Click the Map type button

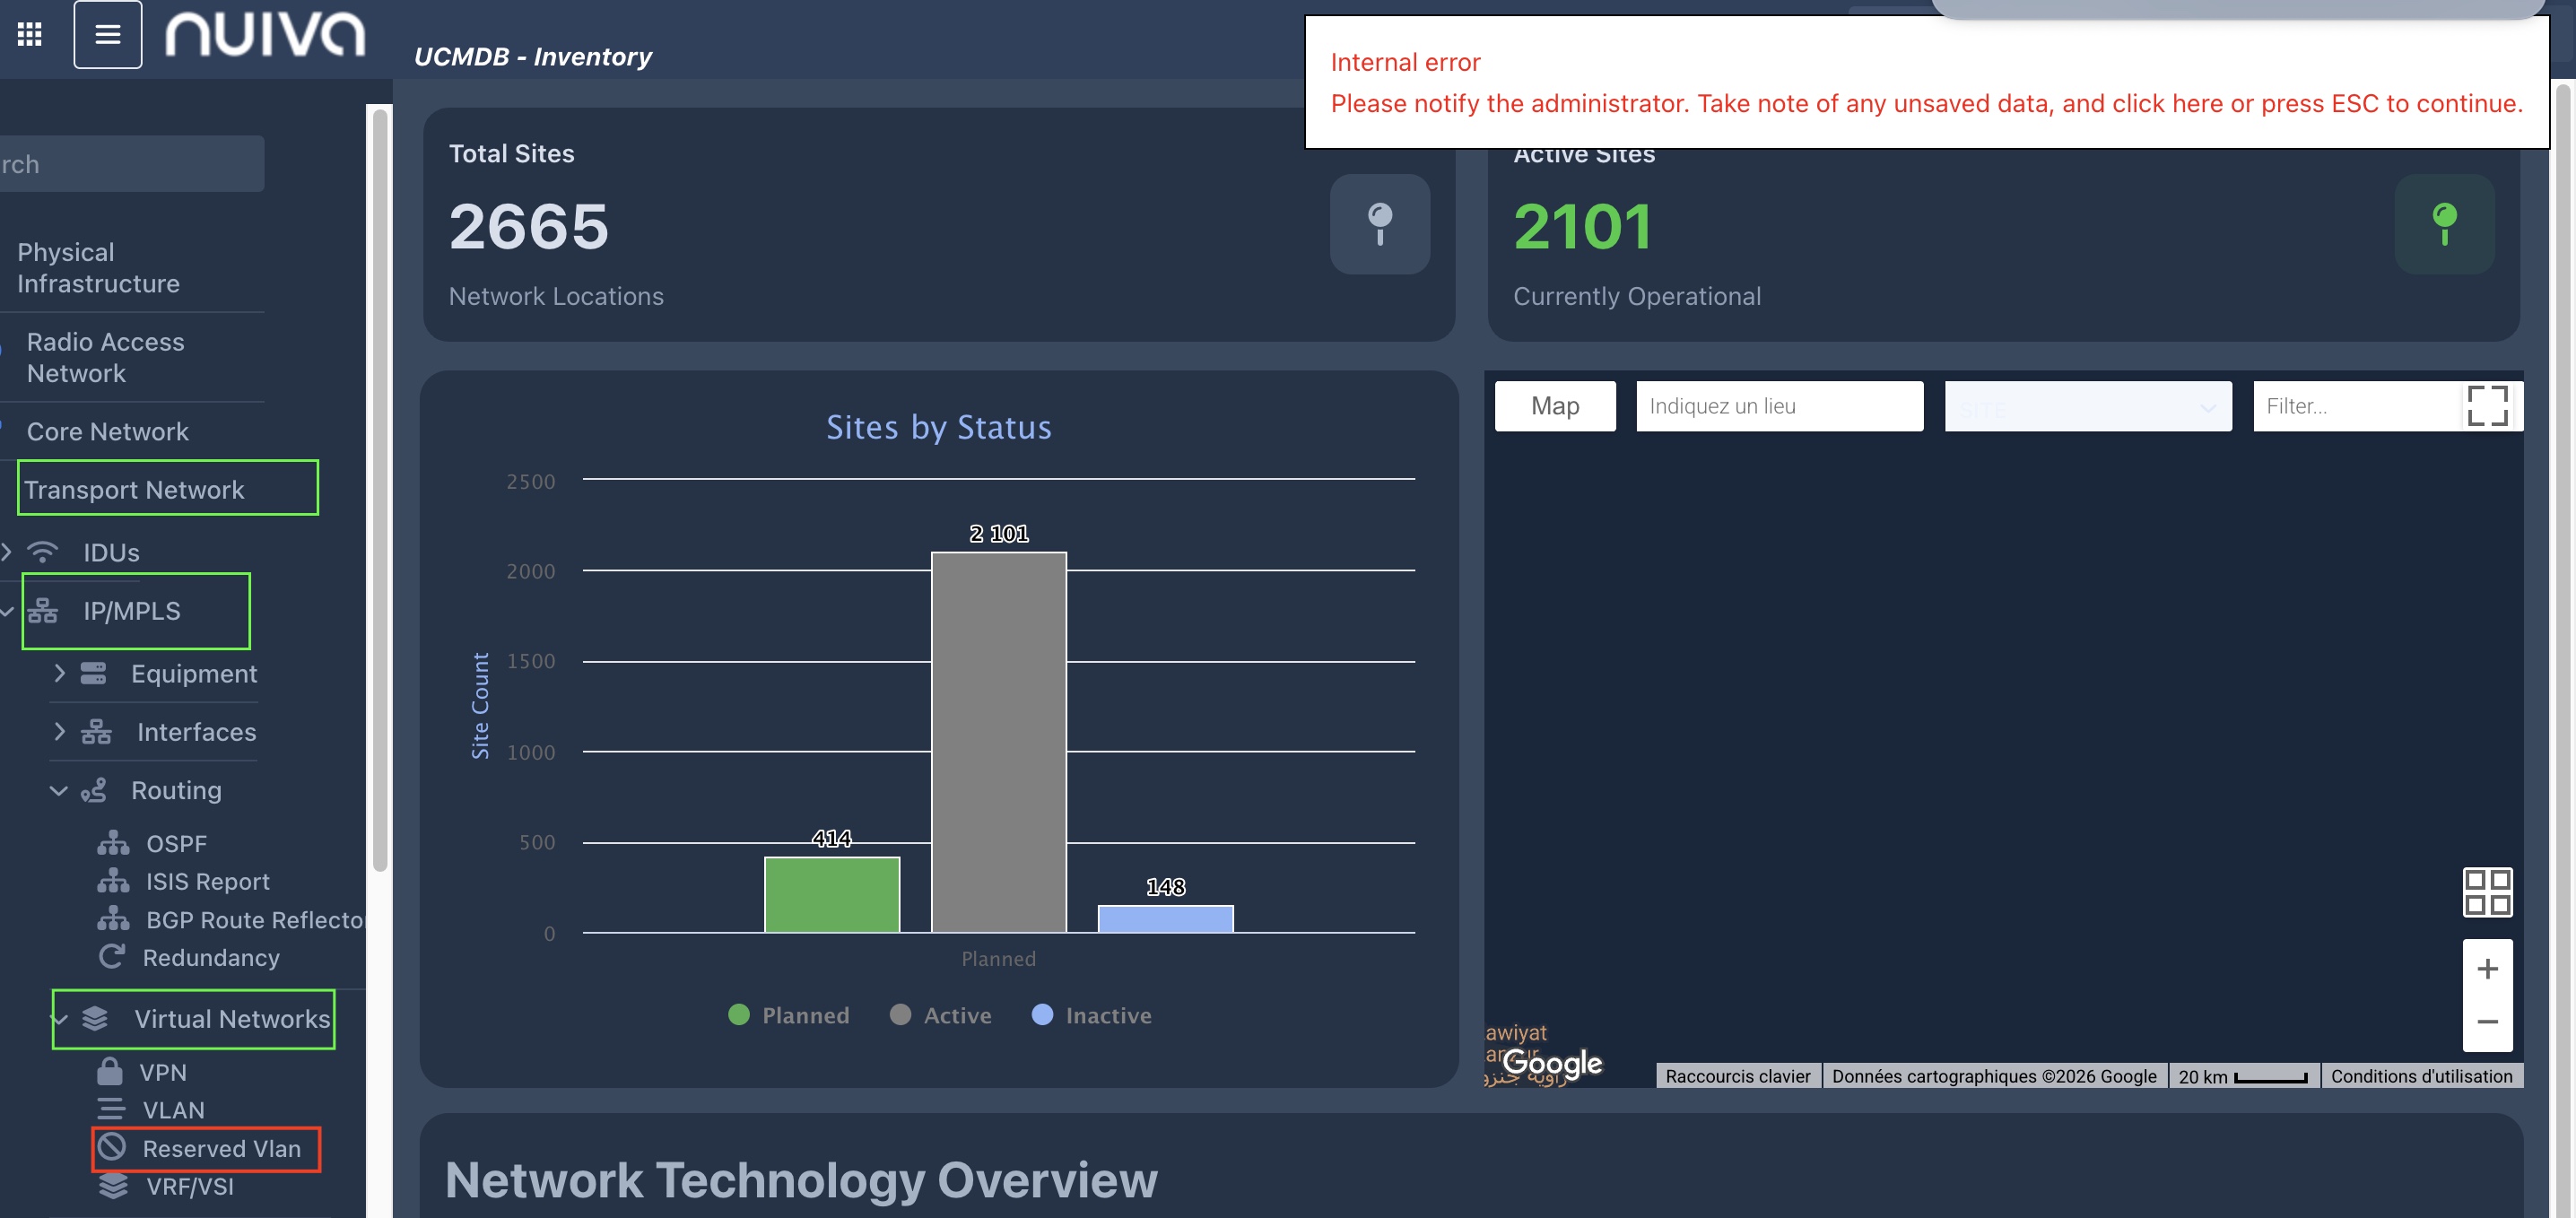[x=1554, y=406]
